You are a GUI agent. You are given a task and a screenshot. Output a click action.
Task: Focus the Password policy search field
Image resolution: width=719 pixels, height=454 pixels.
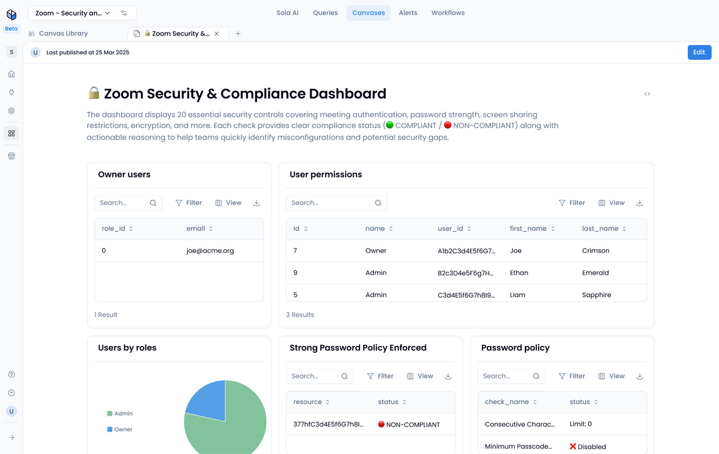511,376
